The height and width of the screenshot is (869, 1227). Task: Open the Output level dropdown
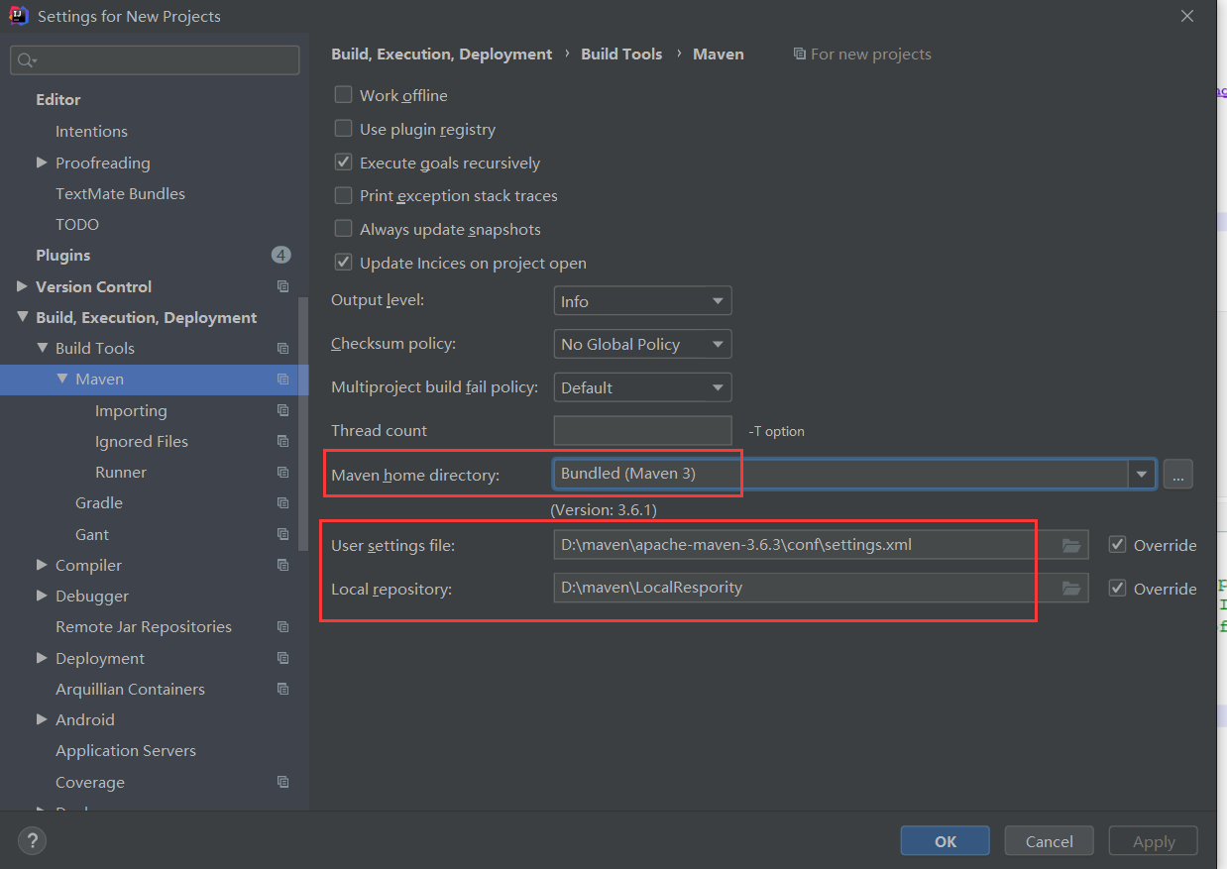(x=642, y=301)
